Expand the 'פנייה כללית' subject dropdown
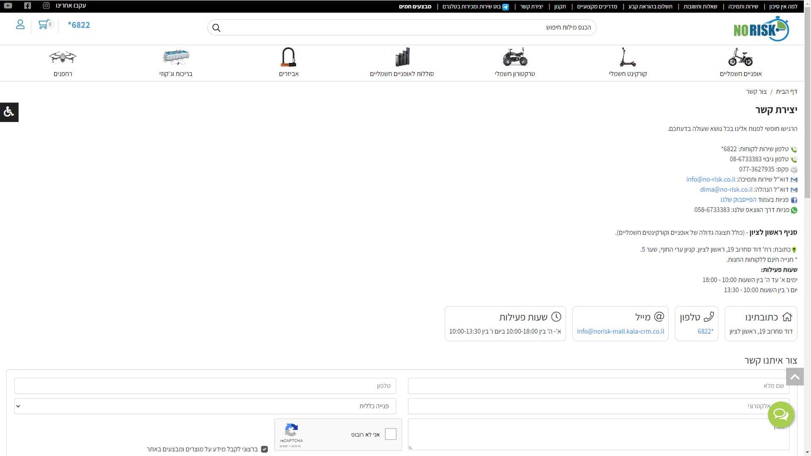The height and width of the screenshot is (456, 811). [x=205, y=406]
